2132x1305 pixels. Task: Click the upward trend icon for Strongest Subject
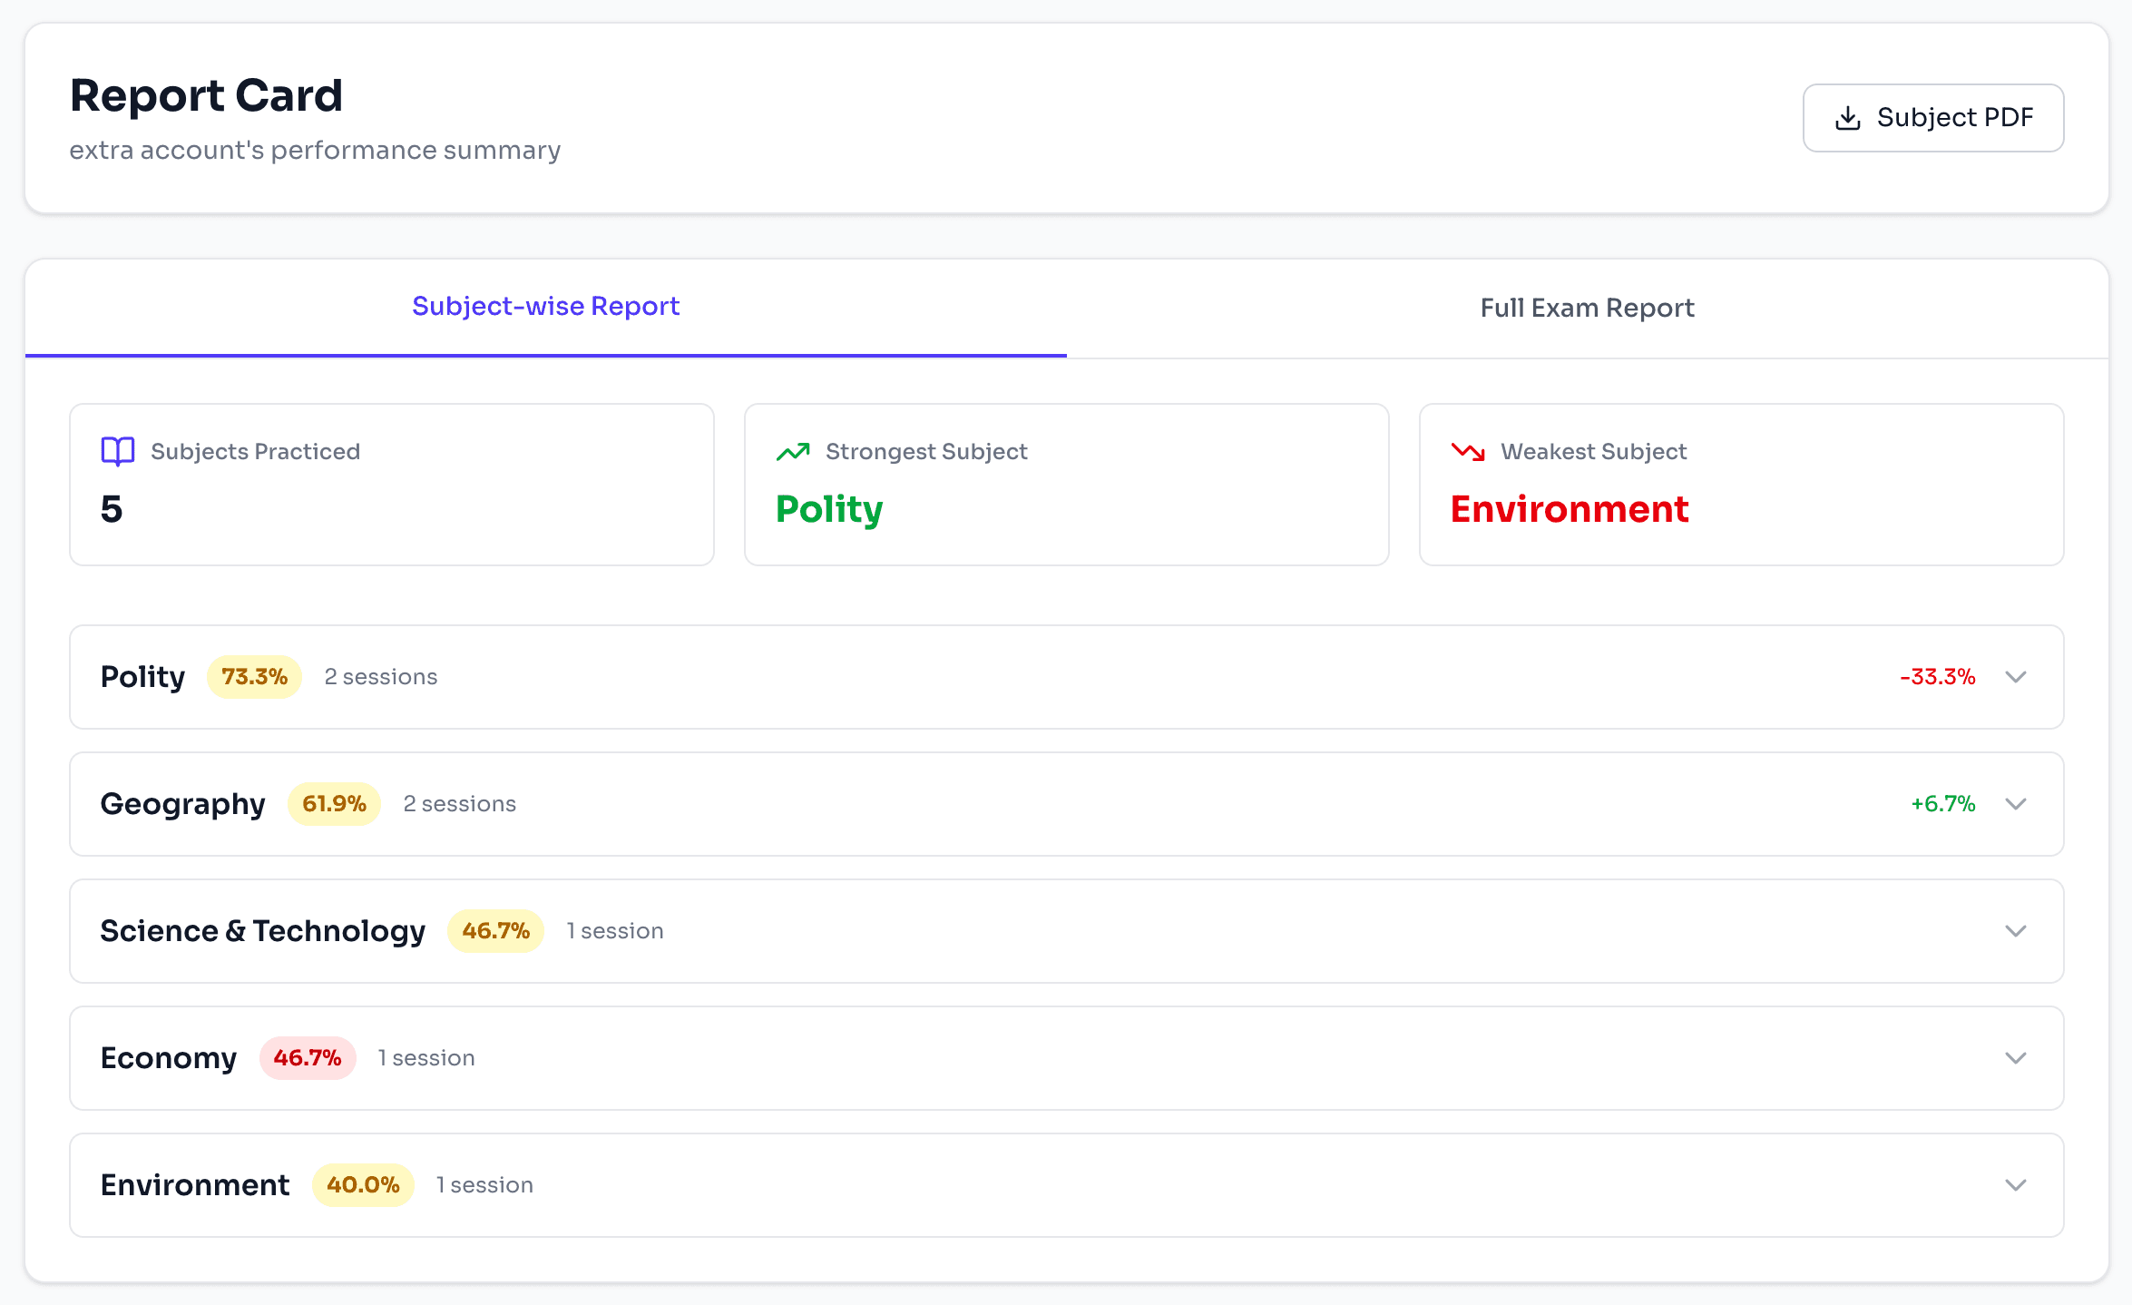(x=792, y=451)
